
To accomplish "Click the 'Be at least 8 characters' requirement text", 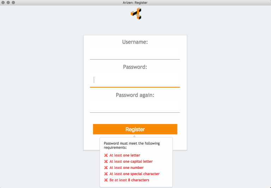I will (129, 180).
